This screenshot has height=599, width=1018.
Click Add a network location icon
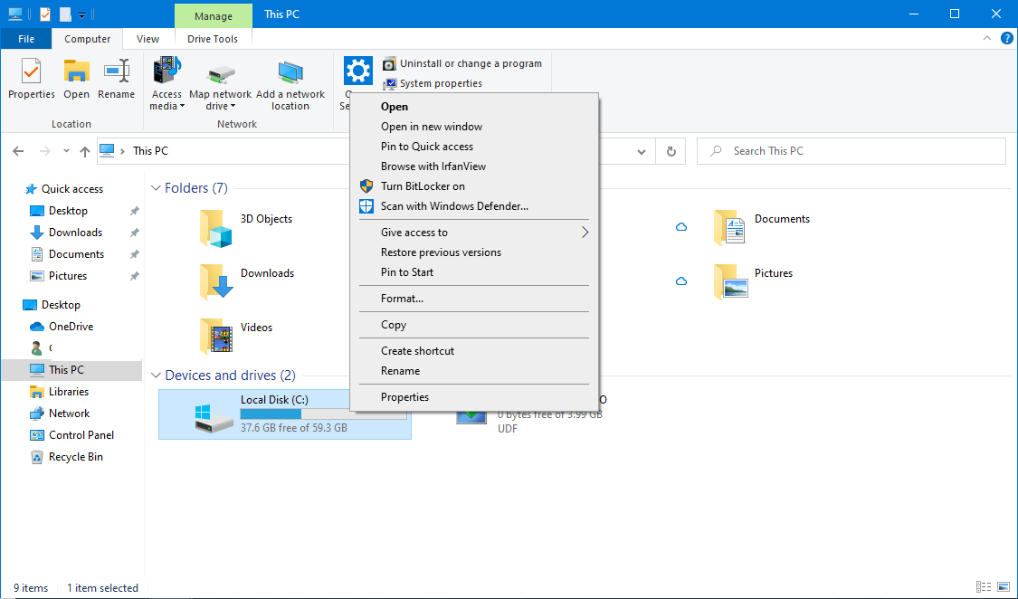pyautogui.click(x=290, y=73)
